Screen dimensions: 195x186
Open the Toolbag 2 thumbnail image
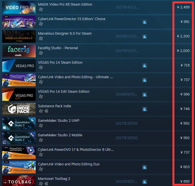[19, 181]
